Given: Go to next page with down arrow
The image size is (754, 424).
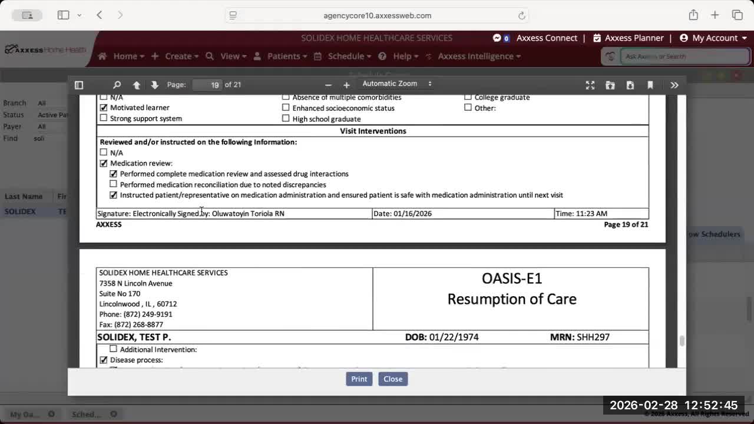Looking at the screenshot, I should 154,85.
